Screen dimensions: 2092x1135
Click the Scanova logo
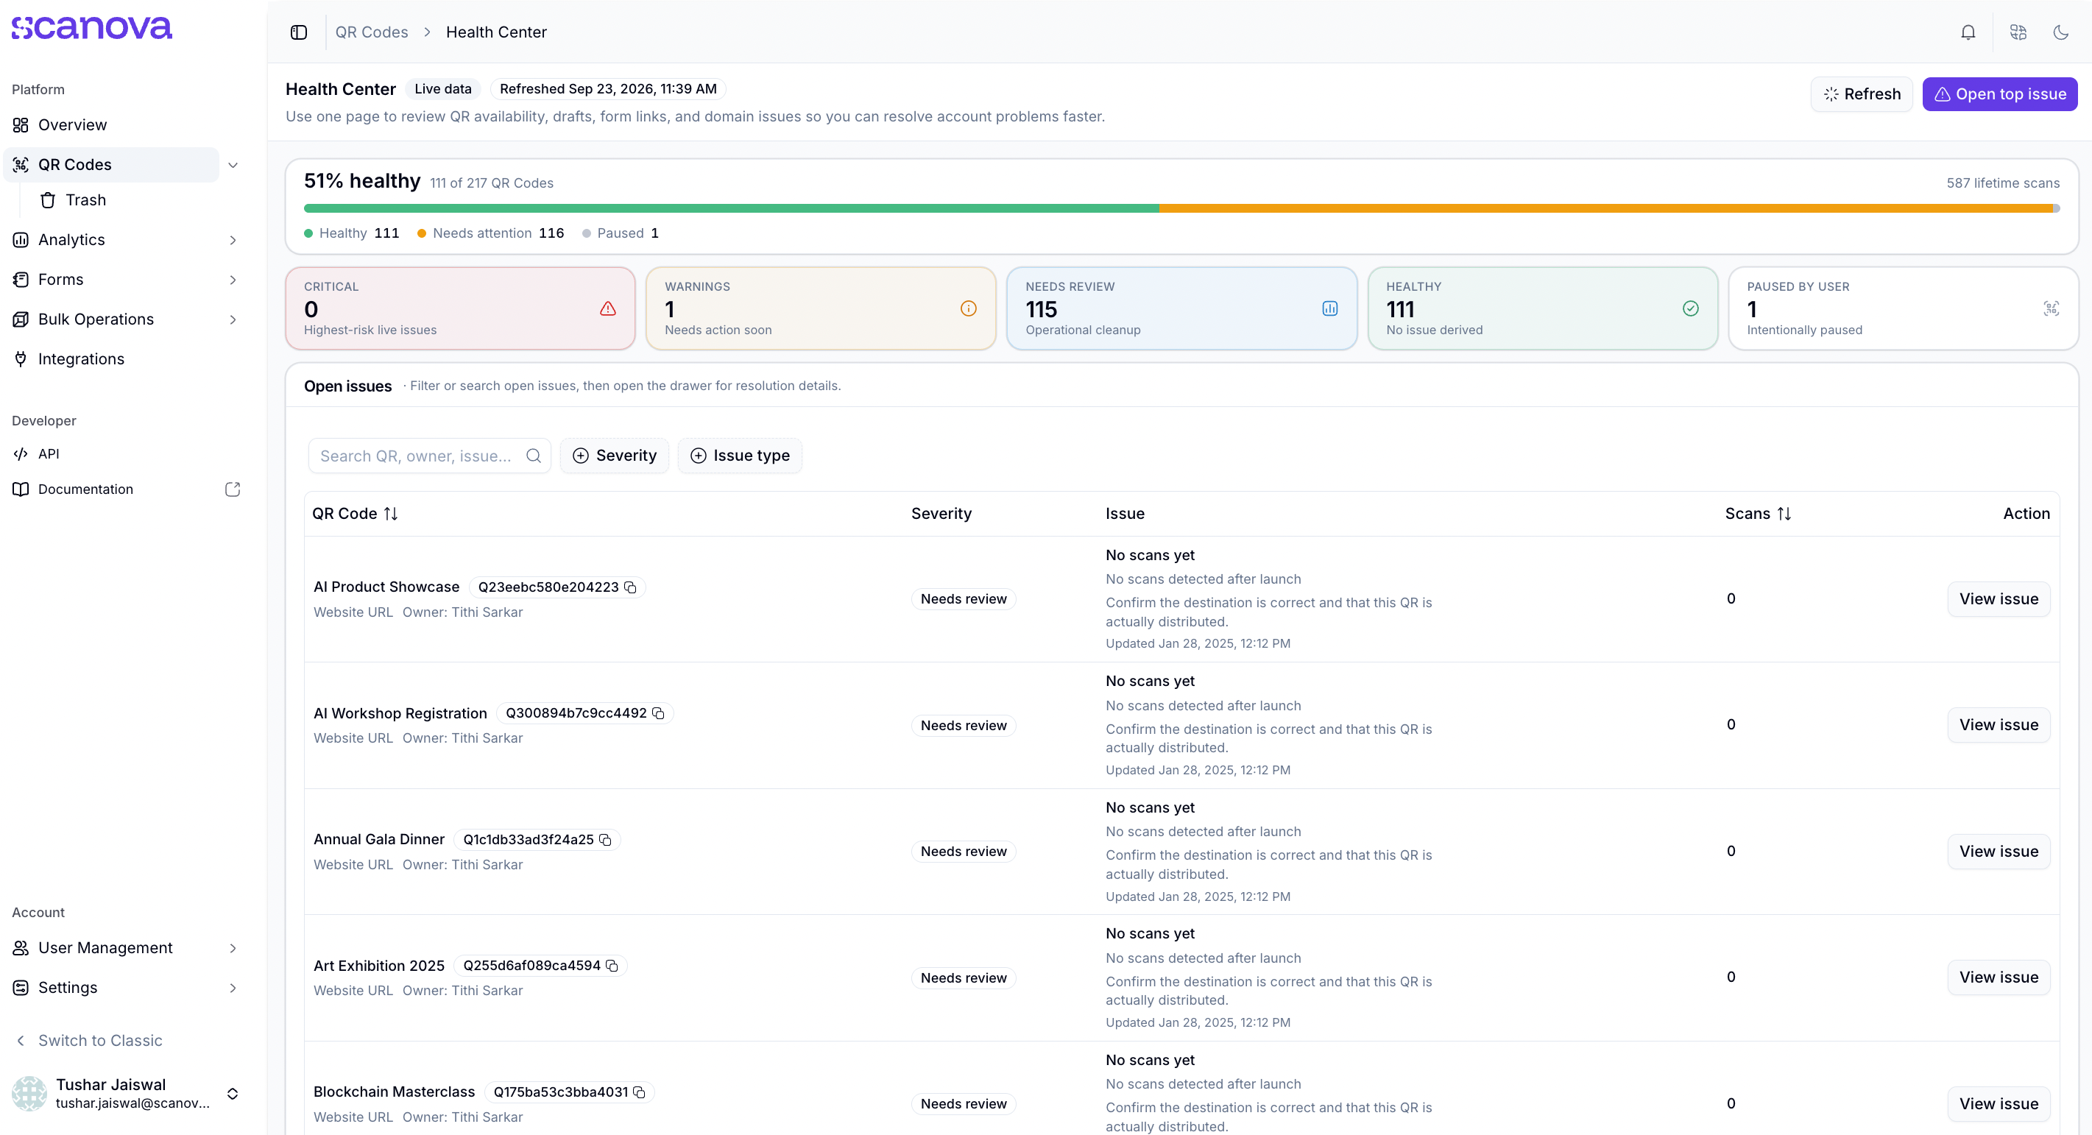click(92, 28)
